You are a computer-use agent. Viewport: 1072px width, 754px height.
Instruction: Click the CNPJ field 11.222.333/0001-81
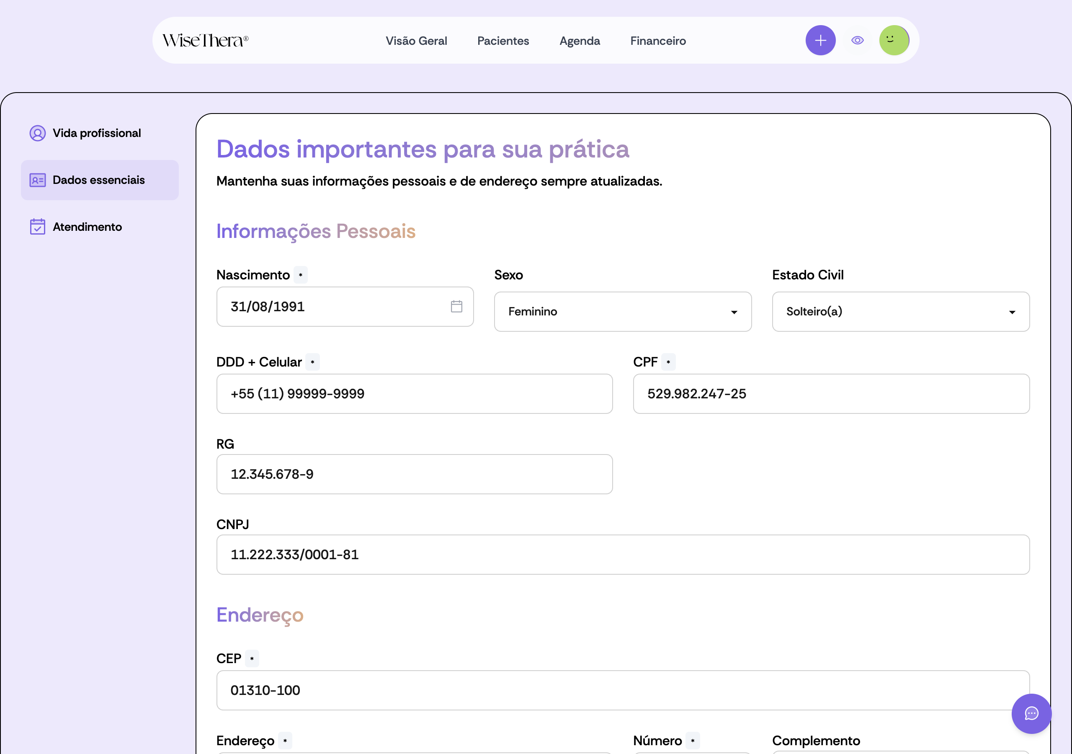(623, 555)
